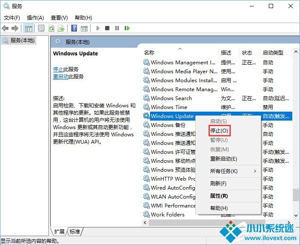This screenshot has height=245, width=300.
Task: Click the 重启动 this service link
Action: 60,77
